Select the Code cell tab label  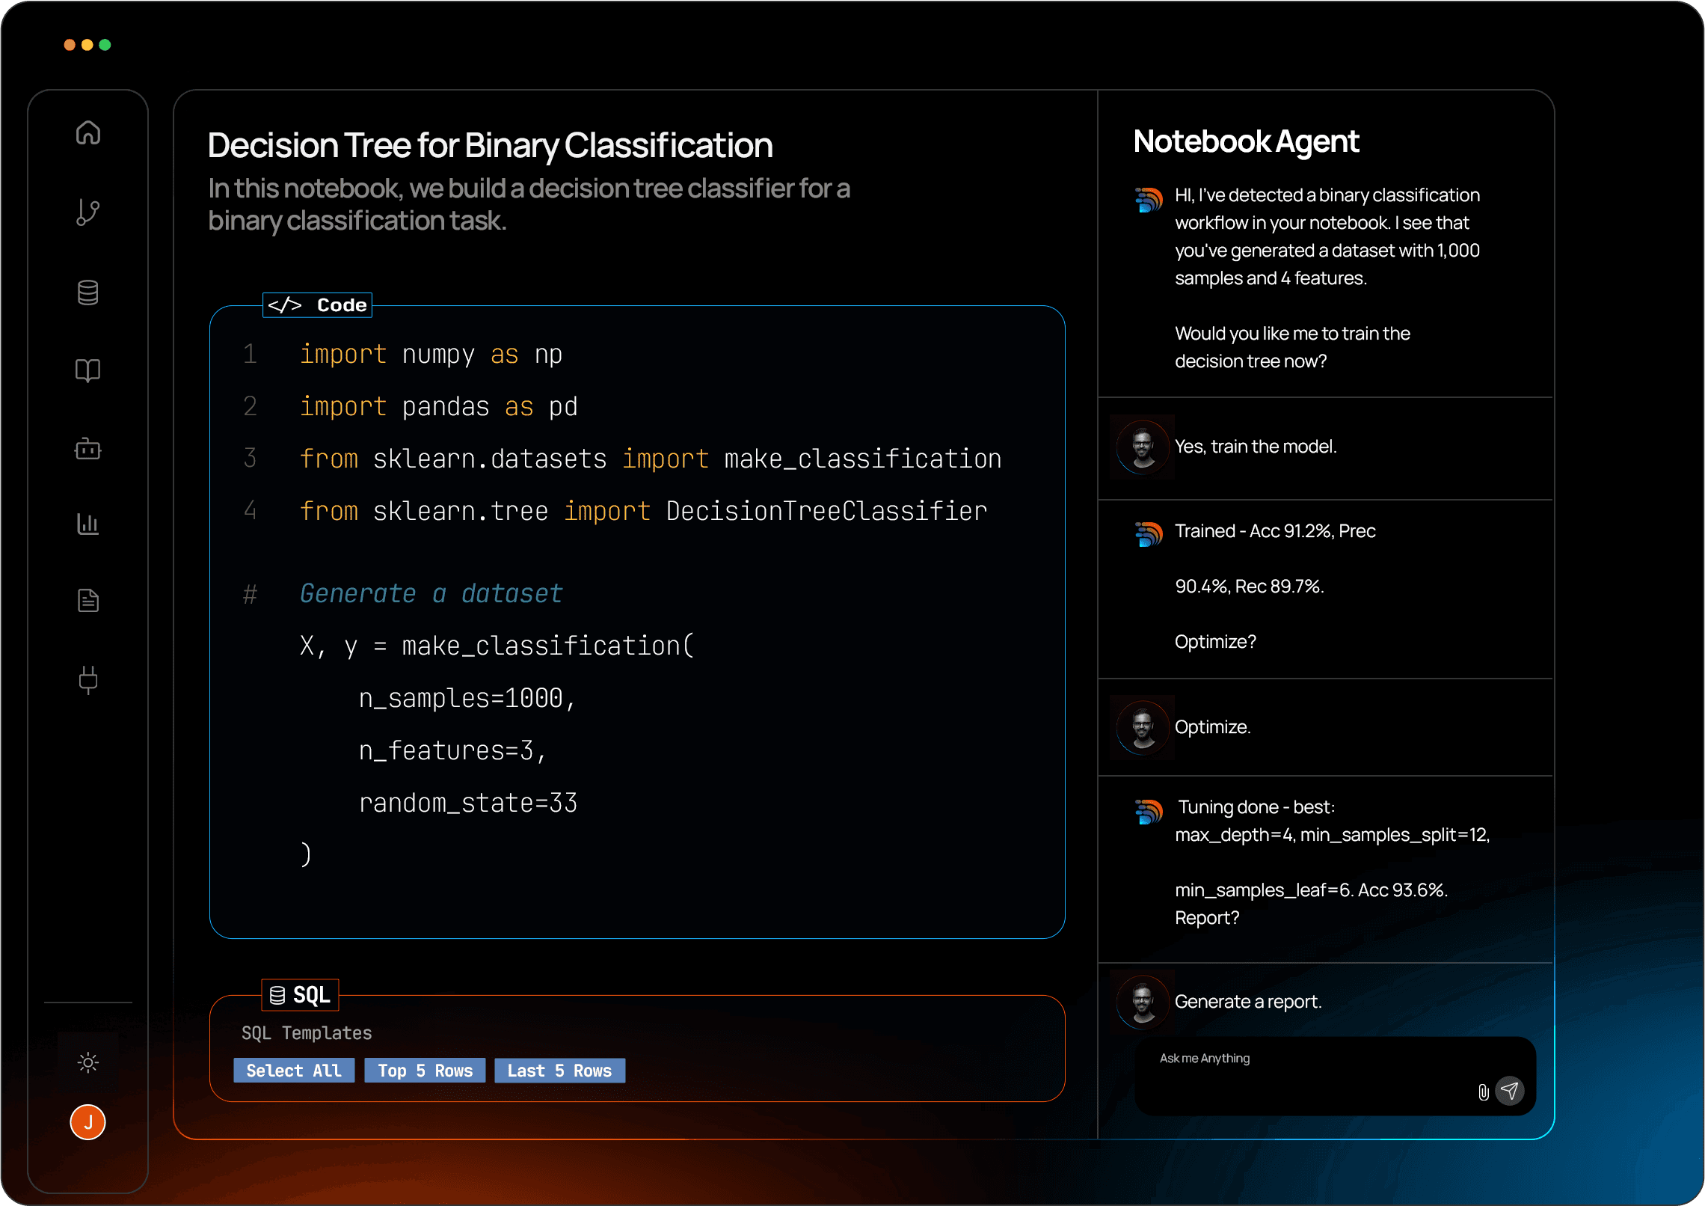point(318,305)
